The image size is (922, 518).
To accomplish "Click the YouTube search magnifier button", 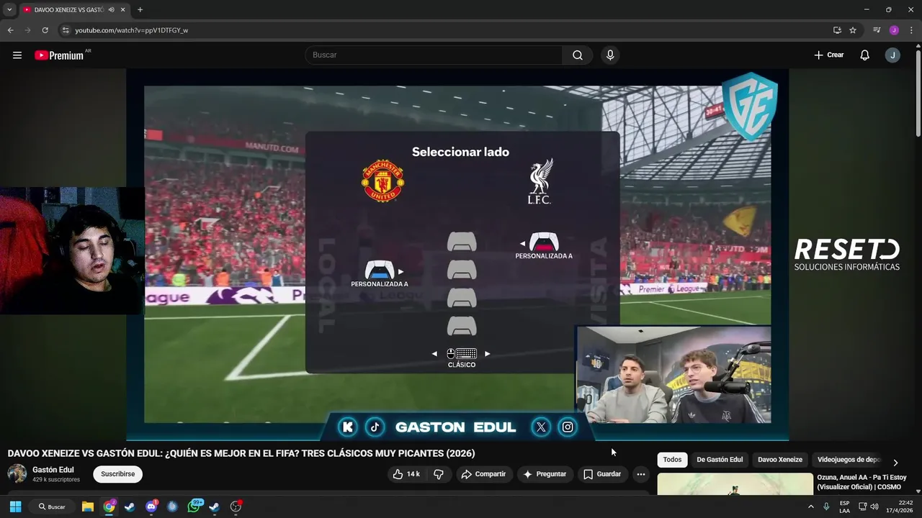I will pyautogui.click(x=578, y=55).
